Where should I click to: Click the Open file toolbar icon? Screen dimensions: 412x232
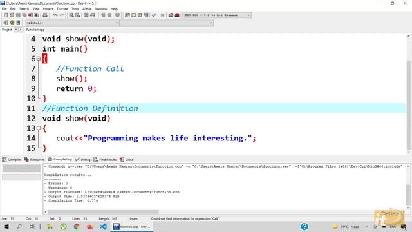tap(12, 15)
